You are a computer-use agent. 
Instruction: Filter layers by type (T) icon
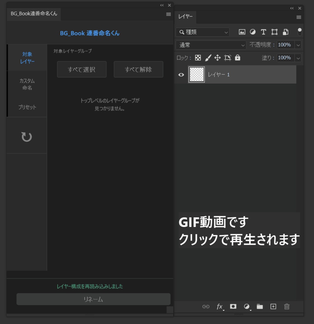coord(264,32)
